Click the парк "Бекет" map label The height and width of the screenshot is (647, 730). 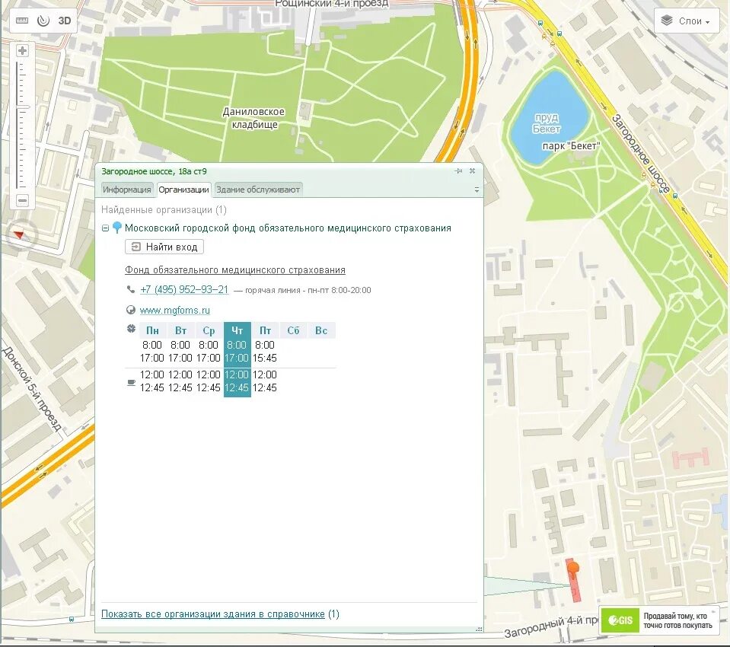[x=571, y=145]
